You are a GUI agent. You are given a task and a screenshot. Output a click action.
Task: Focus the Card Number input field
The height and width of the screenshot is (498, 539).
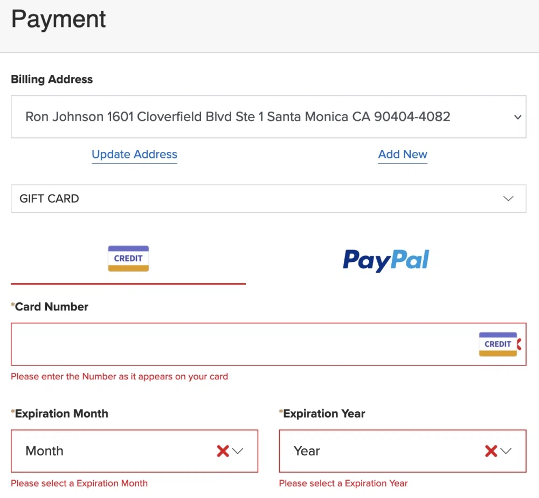tap(237, 344)
